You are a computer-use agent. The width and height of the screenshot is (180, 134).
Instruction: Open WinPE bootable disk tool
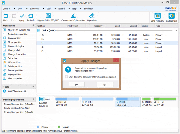point(15,91)
